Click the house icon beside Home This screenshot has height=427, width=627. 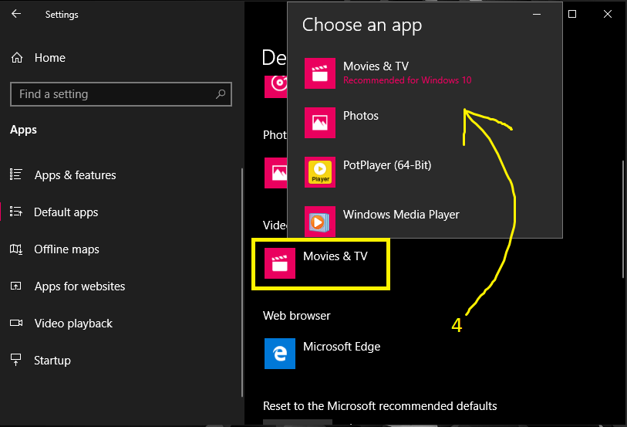coord(17,58)
